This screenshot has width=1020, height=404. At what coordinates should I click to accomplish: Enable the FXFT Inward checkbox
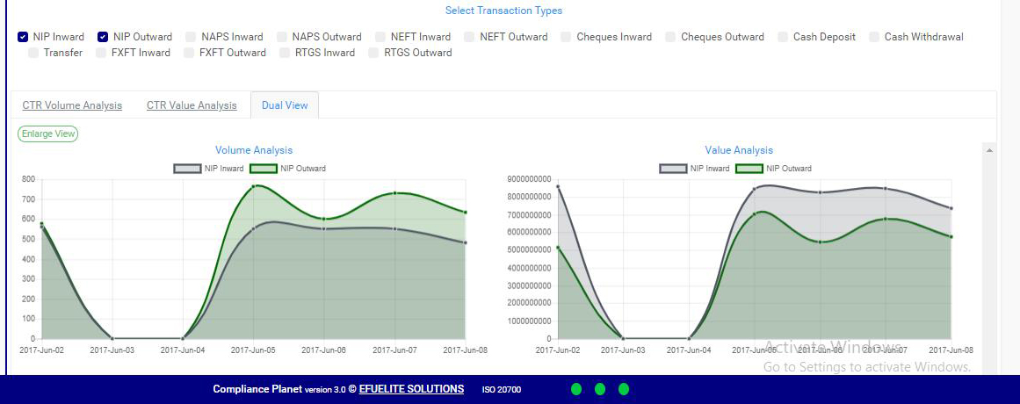pyautogui.click(x=101, y=53)
